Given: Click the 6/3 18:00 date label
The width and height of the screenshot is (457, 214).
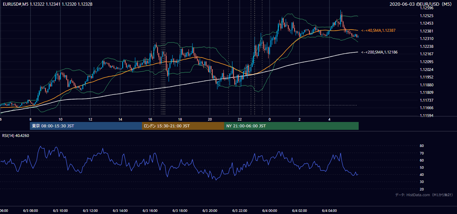Looking at the screenshot, I should click(180, 211).
